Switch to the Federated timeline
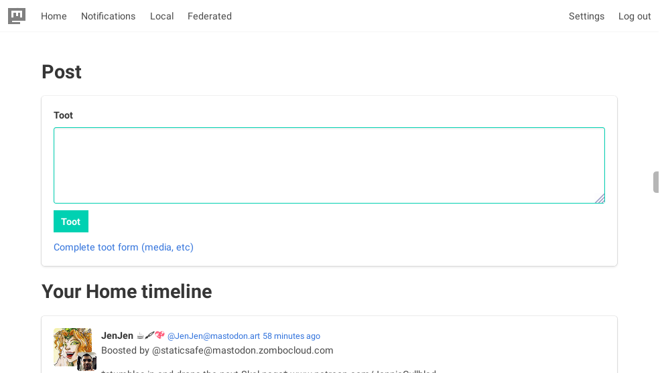 (x=209, y=16)
